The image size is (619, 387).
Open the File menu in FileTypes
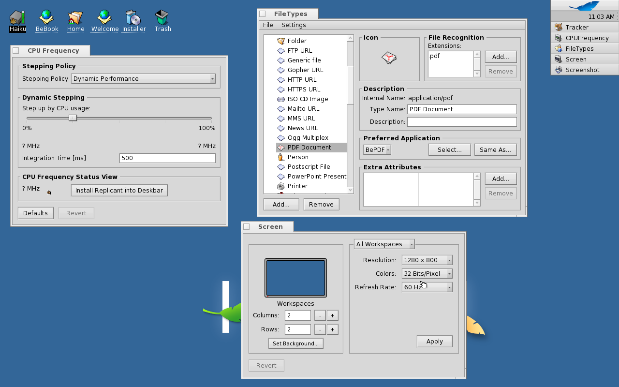pyautogui.click(x=268, y=25)
